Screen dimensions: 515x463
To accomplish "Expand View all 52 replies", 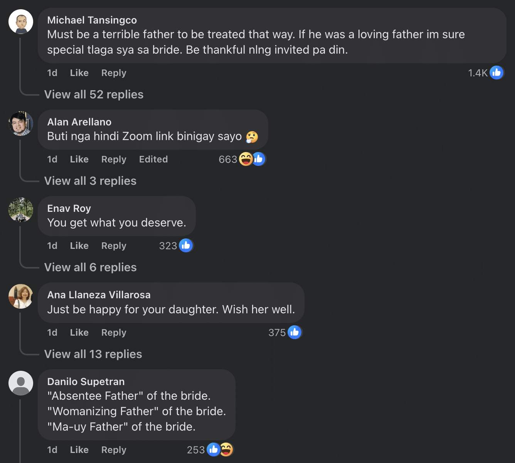I will (x=94, y=95).
